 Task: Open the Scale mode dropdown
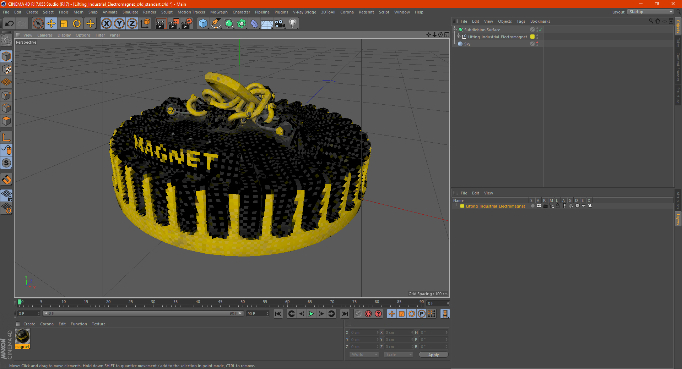pyautogui.click(x=399, y=354)
